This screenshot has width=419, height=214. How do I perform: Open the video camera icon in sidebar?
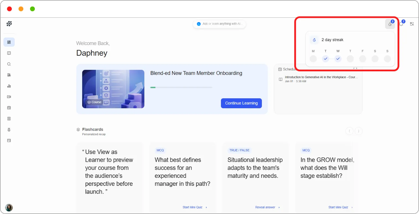(x=9, y=97)
